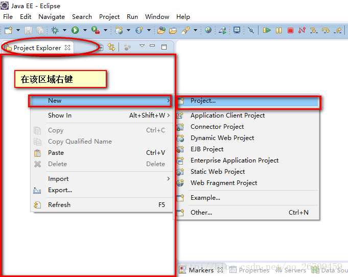This screenshot has height=277, width=348.
Task: Open the Window menu
Action: point(157,17)
